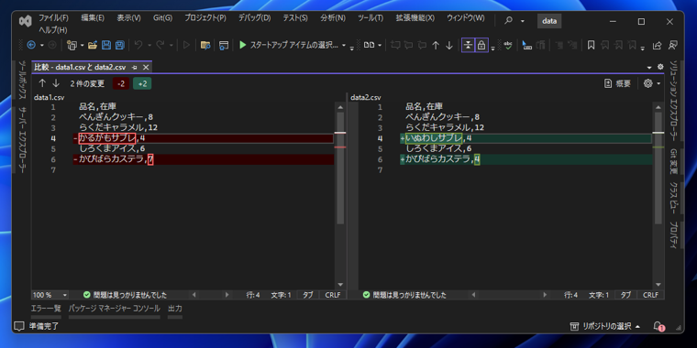Viewport: 697px width, 348px height.
Task: Switch to the エラー一覧 tab
Action: tap(46, 309)
